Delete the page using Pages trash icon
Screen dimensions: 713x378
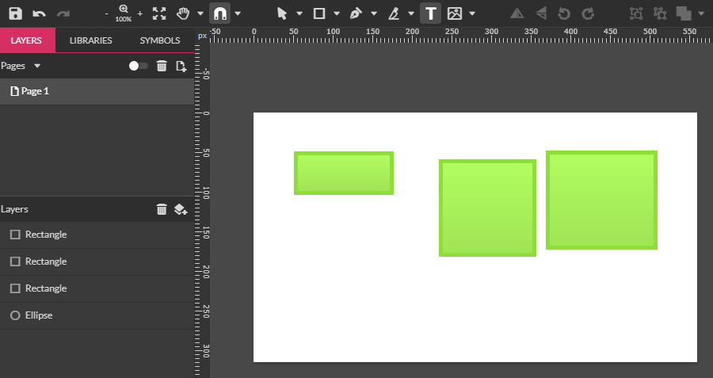coord(162,66)
